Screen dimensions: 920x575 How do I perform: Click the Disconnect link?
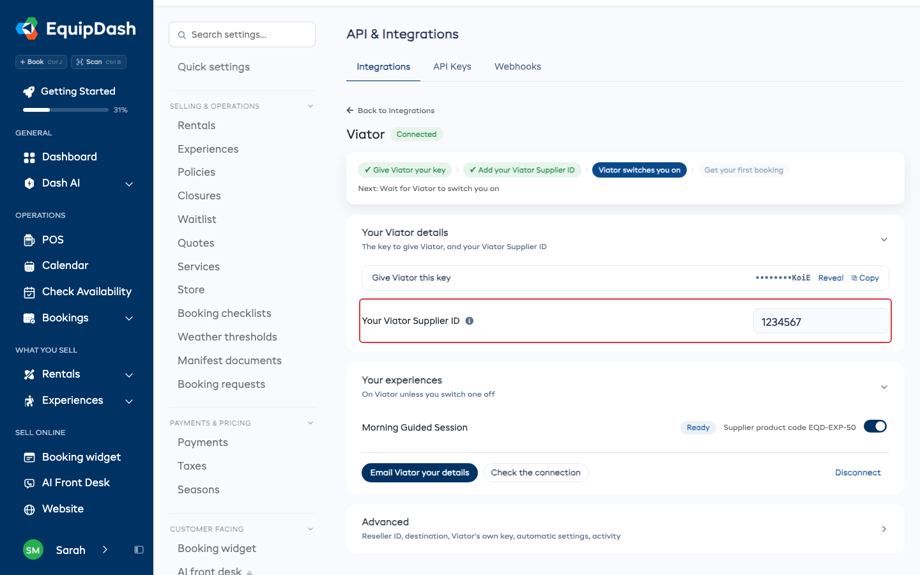click(858, 473)
